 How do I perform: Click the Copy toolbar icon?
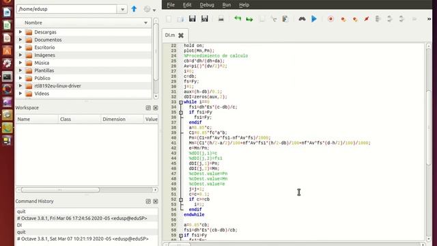tap(262, 19)
